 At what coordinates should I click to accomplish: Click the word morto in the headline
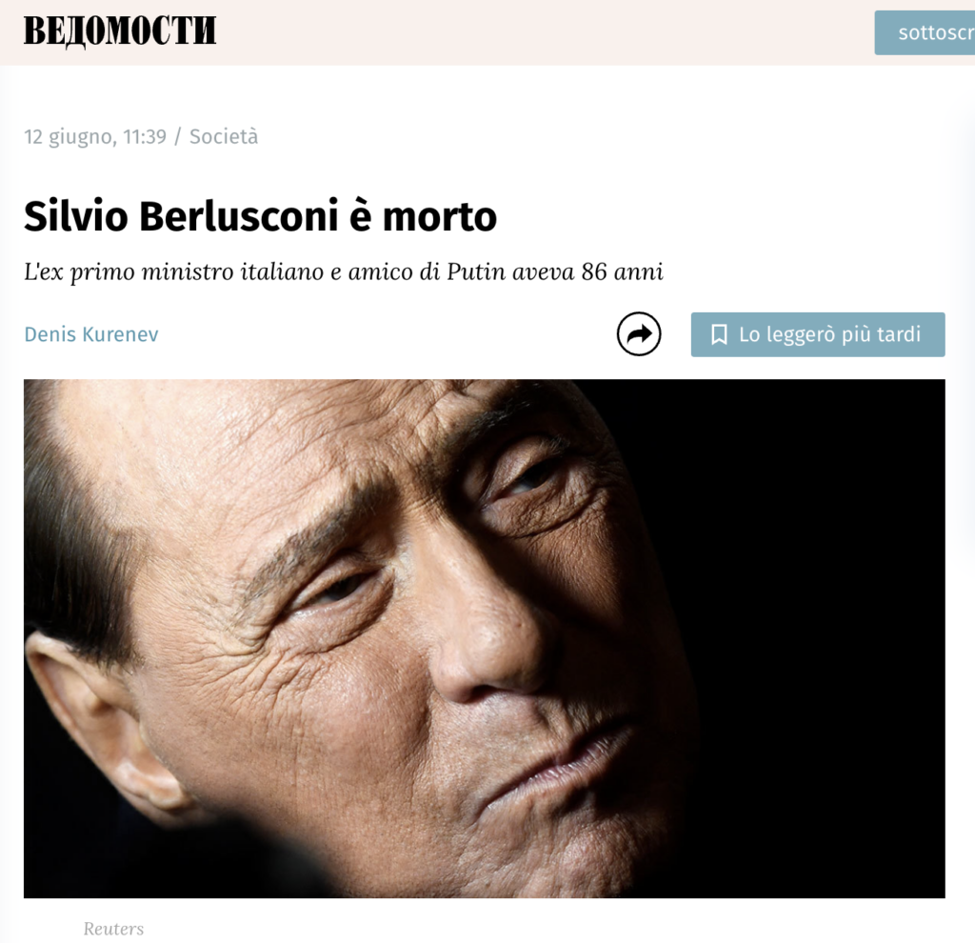click(x=439, y=217)
